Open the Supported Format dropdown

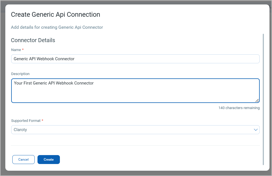coord(135,130)
